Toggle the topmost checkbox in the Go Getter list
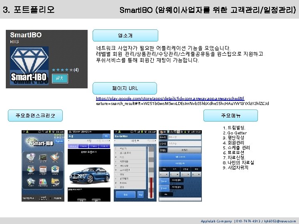Image resolution: width=299 pixels, height=224 pixels. [x=115, y=149]
